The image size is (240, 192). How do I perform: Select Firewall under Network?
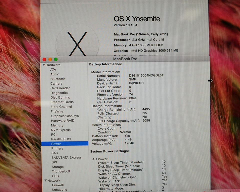click(58, 185)
